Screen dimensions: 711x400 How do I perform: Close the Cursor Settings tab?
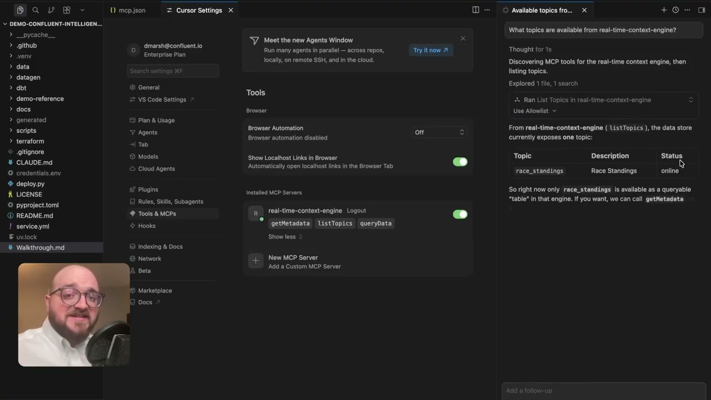pos(231,10)
